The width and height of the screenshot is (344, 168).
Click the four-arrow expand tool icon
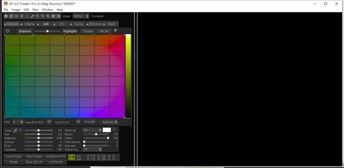coord(17,16)
